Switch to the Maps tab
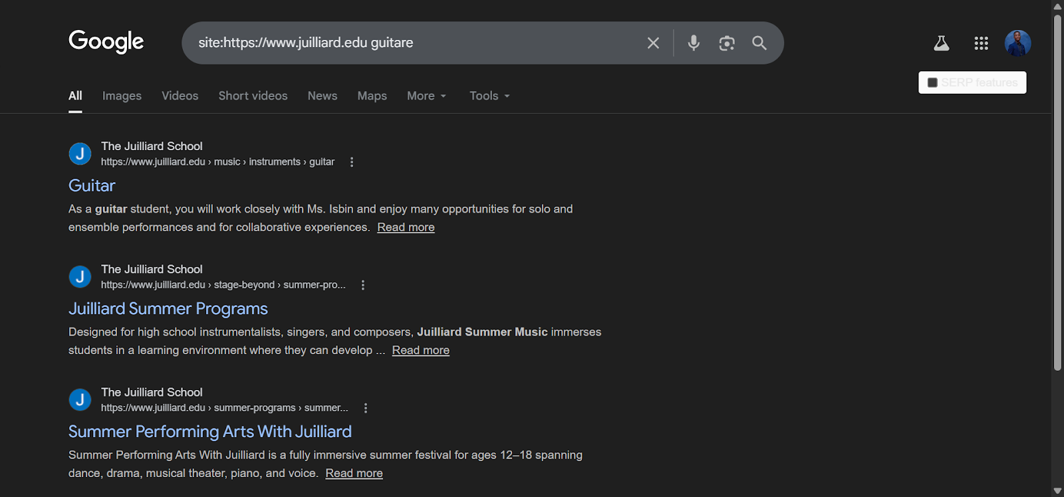Viewport: 1064px width, 497px height. coord(372,96)
